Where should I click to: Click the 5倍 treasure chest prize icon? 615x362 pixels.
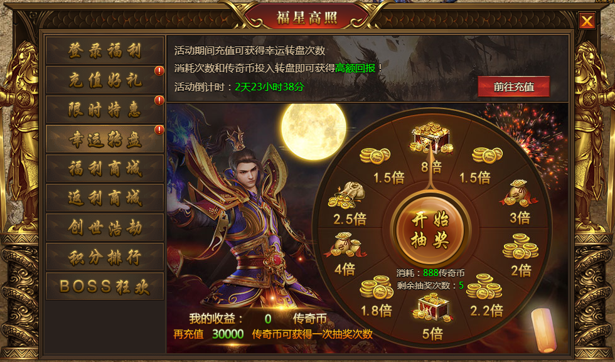(432, 307)
